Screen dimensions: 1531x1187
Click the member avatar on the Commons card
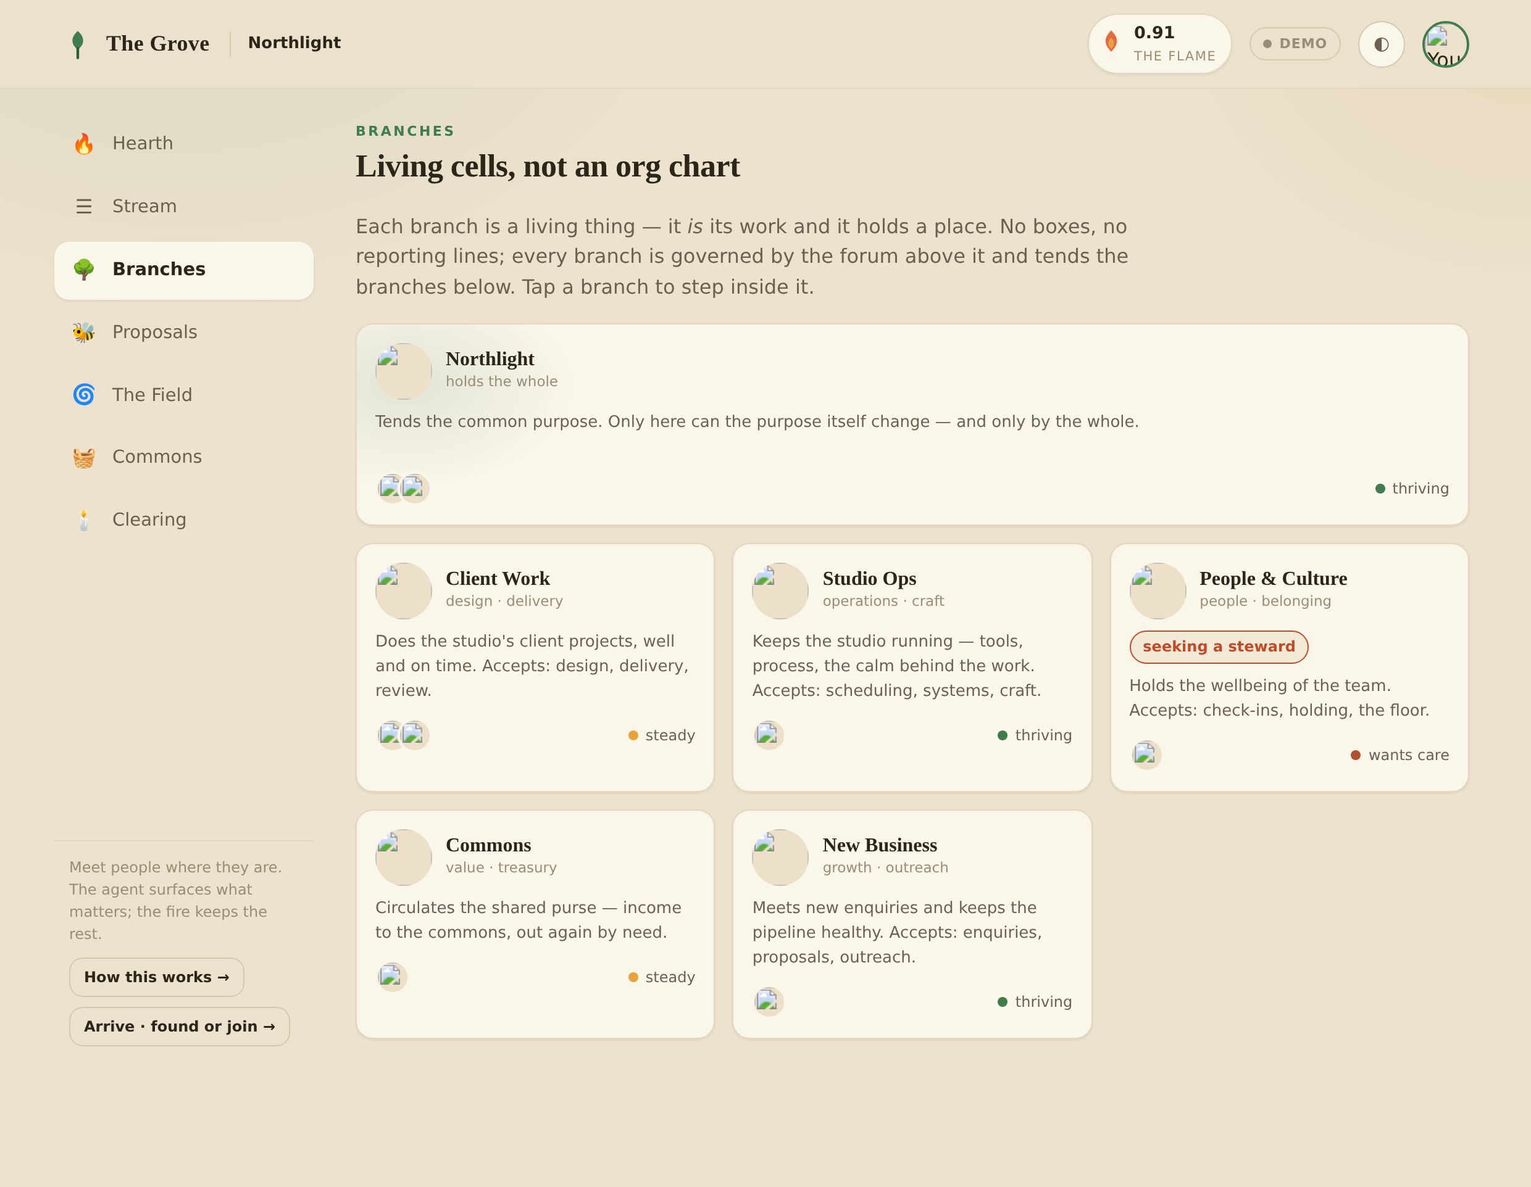click(392, 977)
